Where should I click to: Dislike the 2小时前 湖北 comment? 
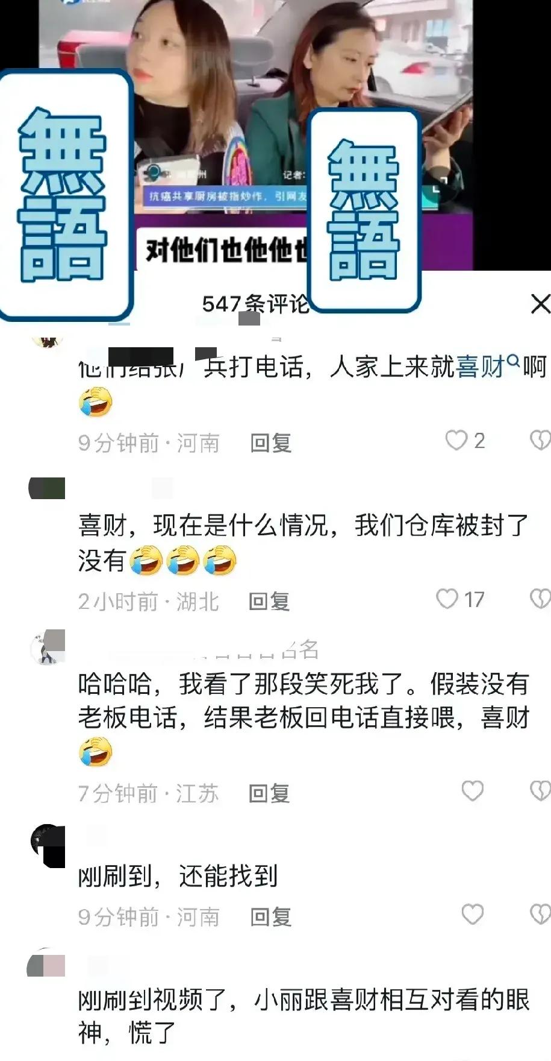pyautogui.click(x=540, y=599)
